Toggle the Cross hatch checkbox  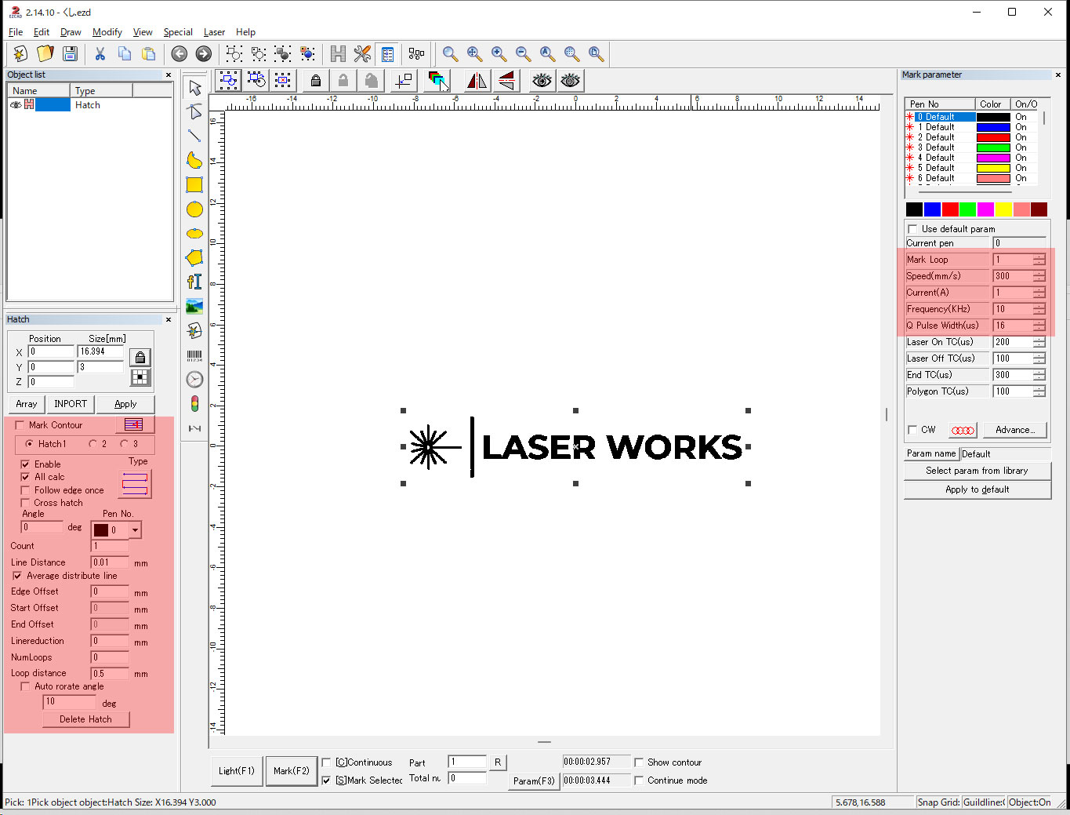click(x=25, y=503)
